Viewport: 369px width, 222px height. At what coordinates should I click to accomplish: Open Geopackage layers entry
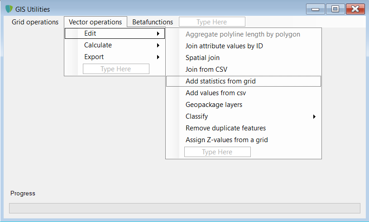pos(214,105)
